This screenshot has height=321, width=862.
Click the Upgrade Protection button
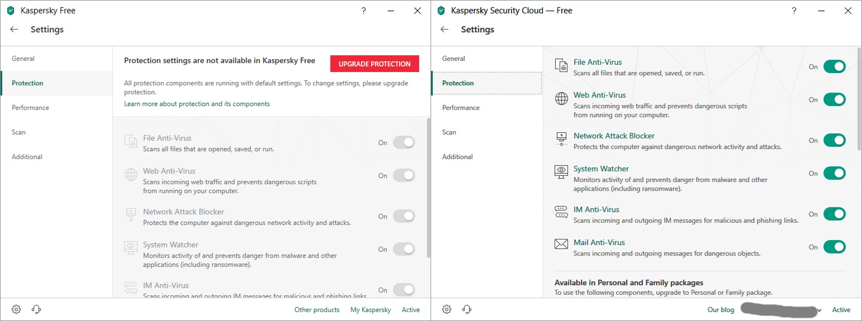click(375, 64)
